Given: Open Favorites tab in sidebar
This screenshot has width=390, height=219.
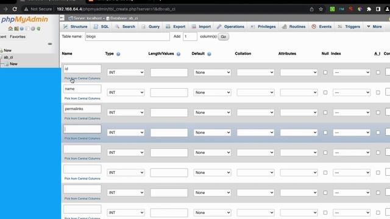Looking at the screenshot, I should [18, 36].
